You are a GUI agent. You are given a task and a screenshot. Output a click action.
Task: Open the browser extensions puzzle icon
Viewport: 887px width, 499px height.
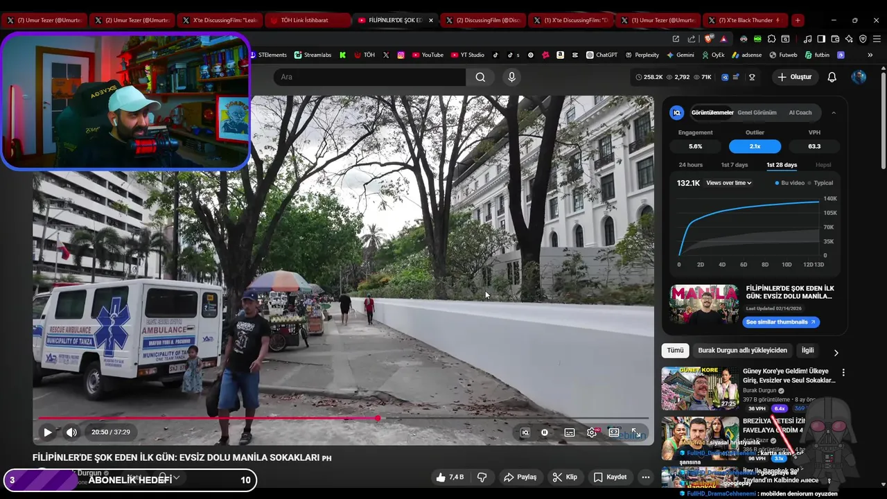(x=771, y=39)
